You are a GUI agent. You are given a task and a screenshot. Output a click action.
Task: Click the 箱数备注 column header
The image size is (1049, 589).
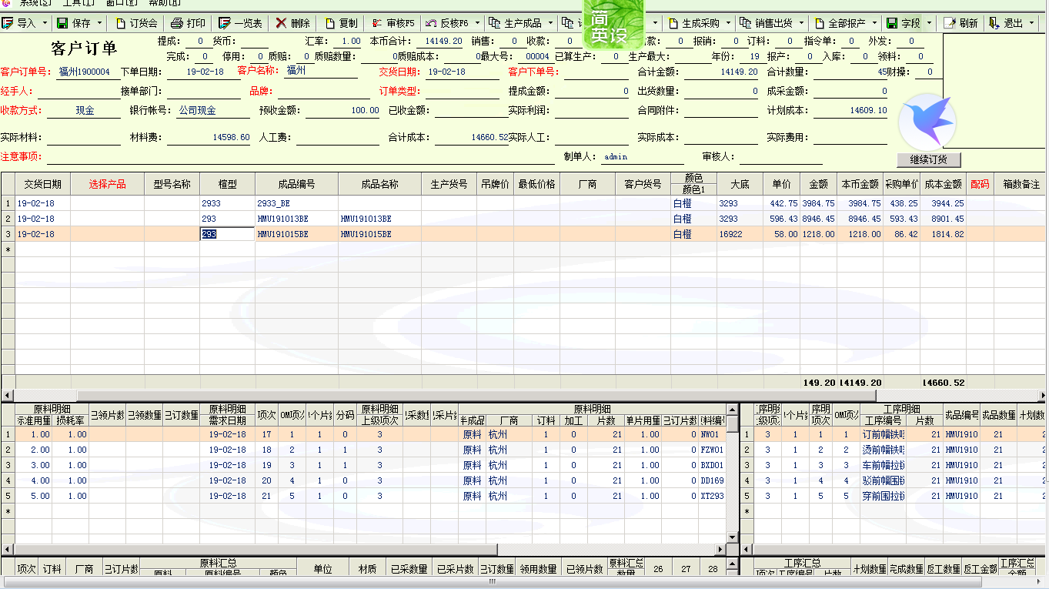point(1021,184)
